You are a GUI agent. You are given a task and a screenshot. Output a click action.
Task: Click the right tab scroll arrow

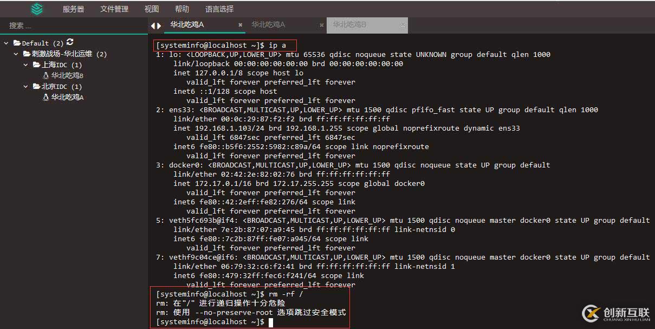[158, 25]
